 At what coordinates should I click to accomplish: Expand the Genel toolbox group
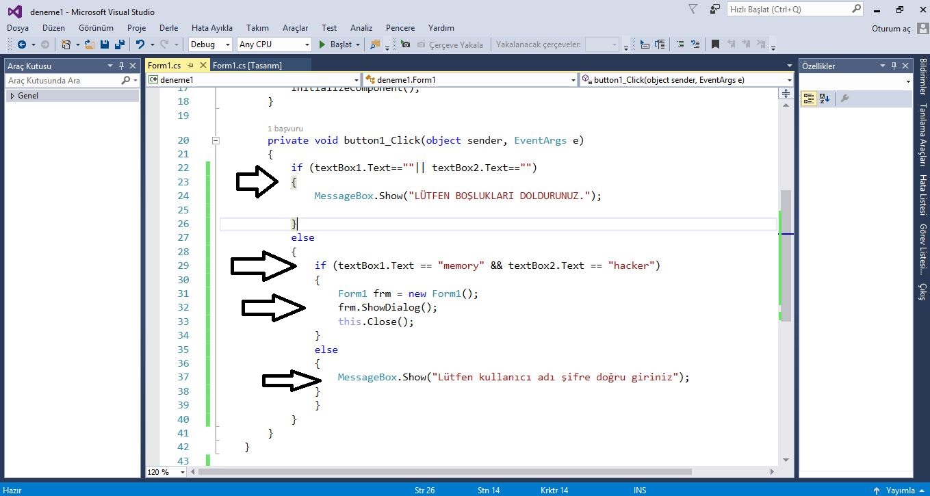pos(12,96)
